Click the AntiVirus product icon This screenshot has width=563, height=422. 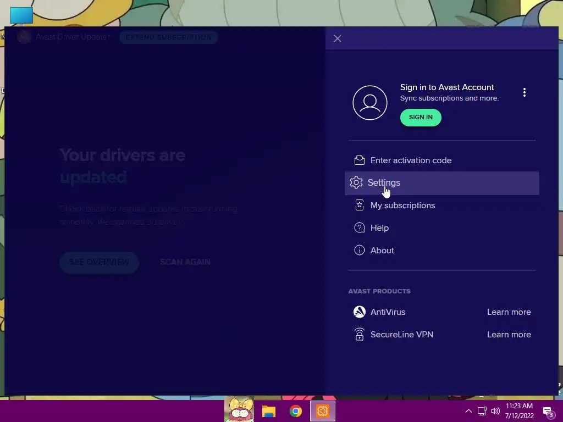(x=360, y=312)
